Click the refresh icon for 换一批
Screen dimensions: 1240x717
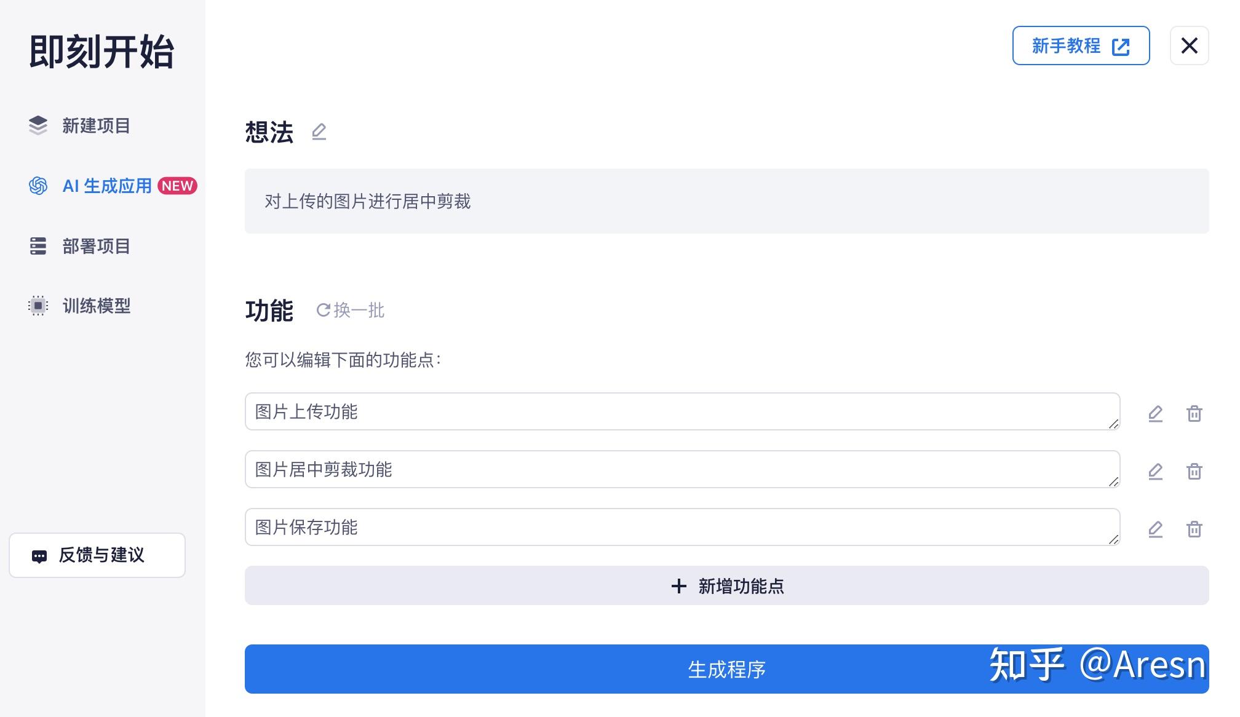[324, 310]
